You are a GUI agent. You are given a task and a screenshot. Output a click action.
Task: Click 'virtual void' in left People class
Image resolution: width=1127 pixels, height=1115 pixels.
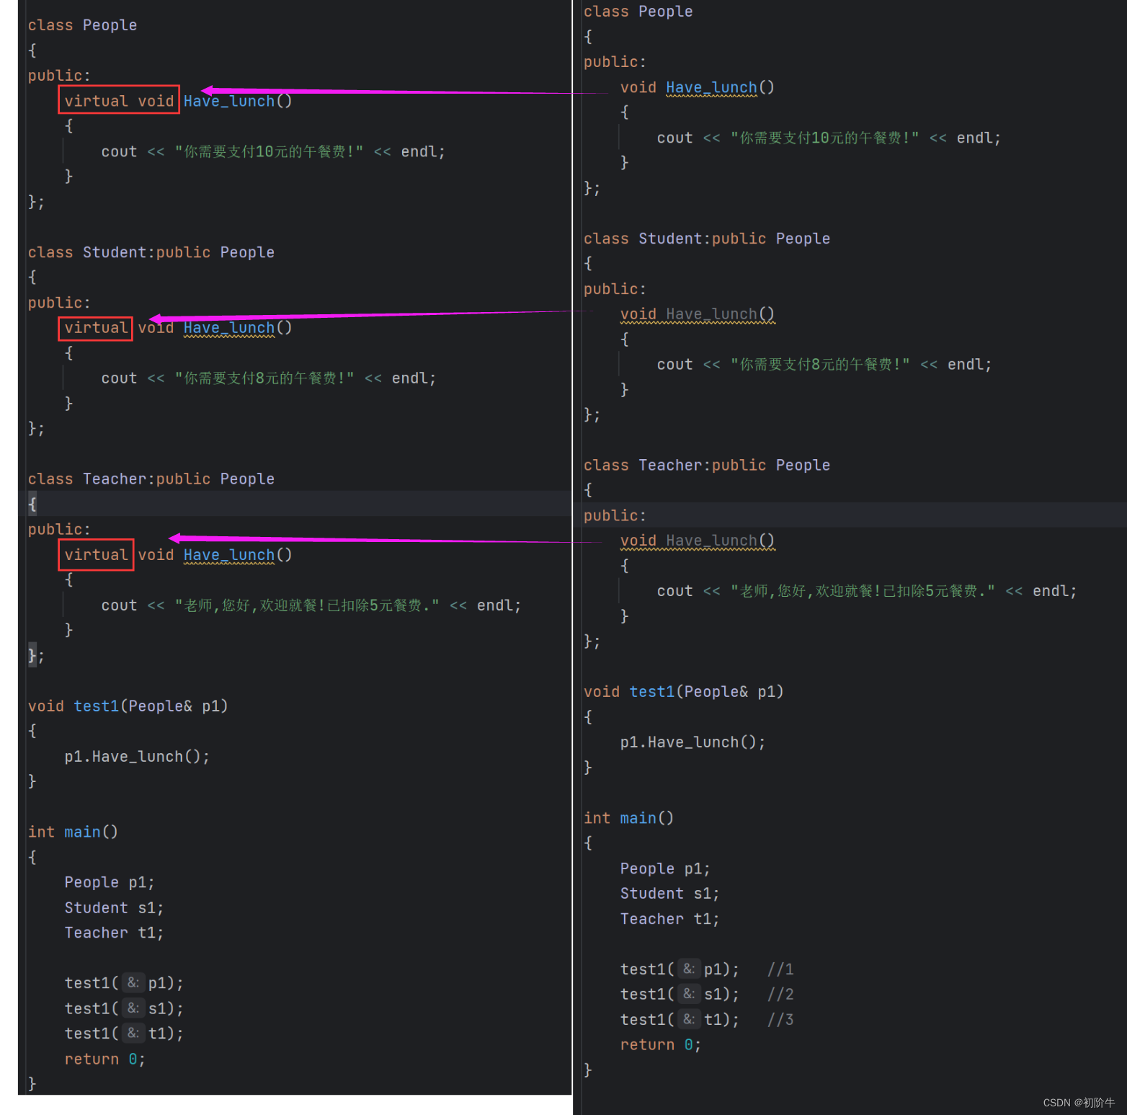point(119,101)
